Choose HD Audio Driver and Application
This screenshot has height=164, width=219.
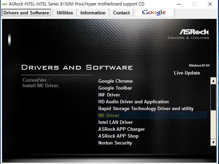pos(133,102)
